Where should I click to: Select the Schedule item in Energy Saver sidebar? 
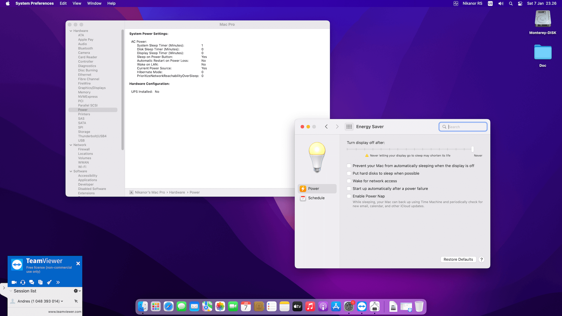[x=316, y=198]
